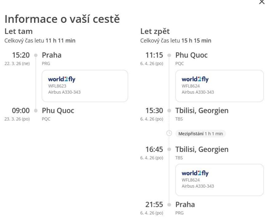Viewport: 265px width, 224px height.
Task: Click timeline dot beside 21:55 Praha arrival
Action: coord(169,204)
